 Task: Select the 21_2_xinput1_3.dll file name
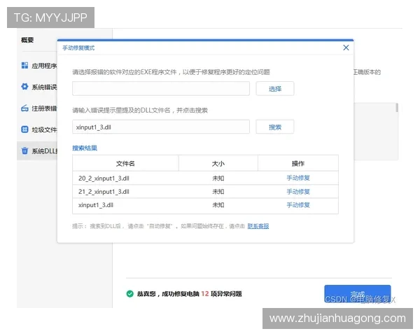(104, 192)
